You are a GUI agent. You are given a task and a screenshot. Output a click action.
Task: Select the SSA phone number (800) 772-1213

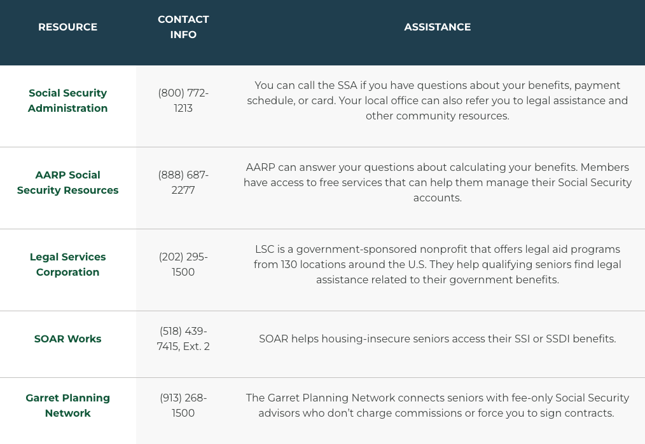click(x=183, y=100)
